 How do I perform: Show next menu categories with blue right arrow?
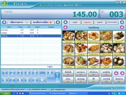[x=122, y=22]
